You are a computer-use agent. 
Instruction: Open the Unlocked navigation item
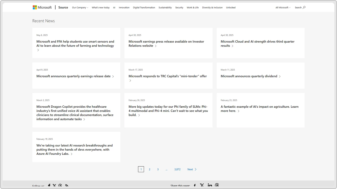(x=231, y=8)
